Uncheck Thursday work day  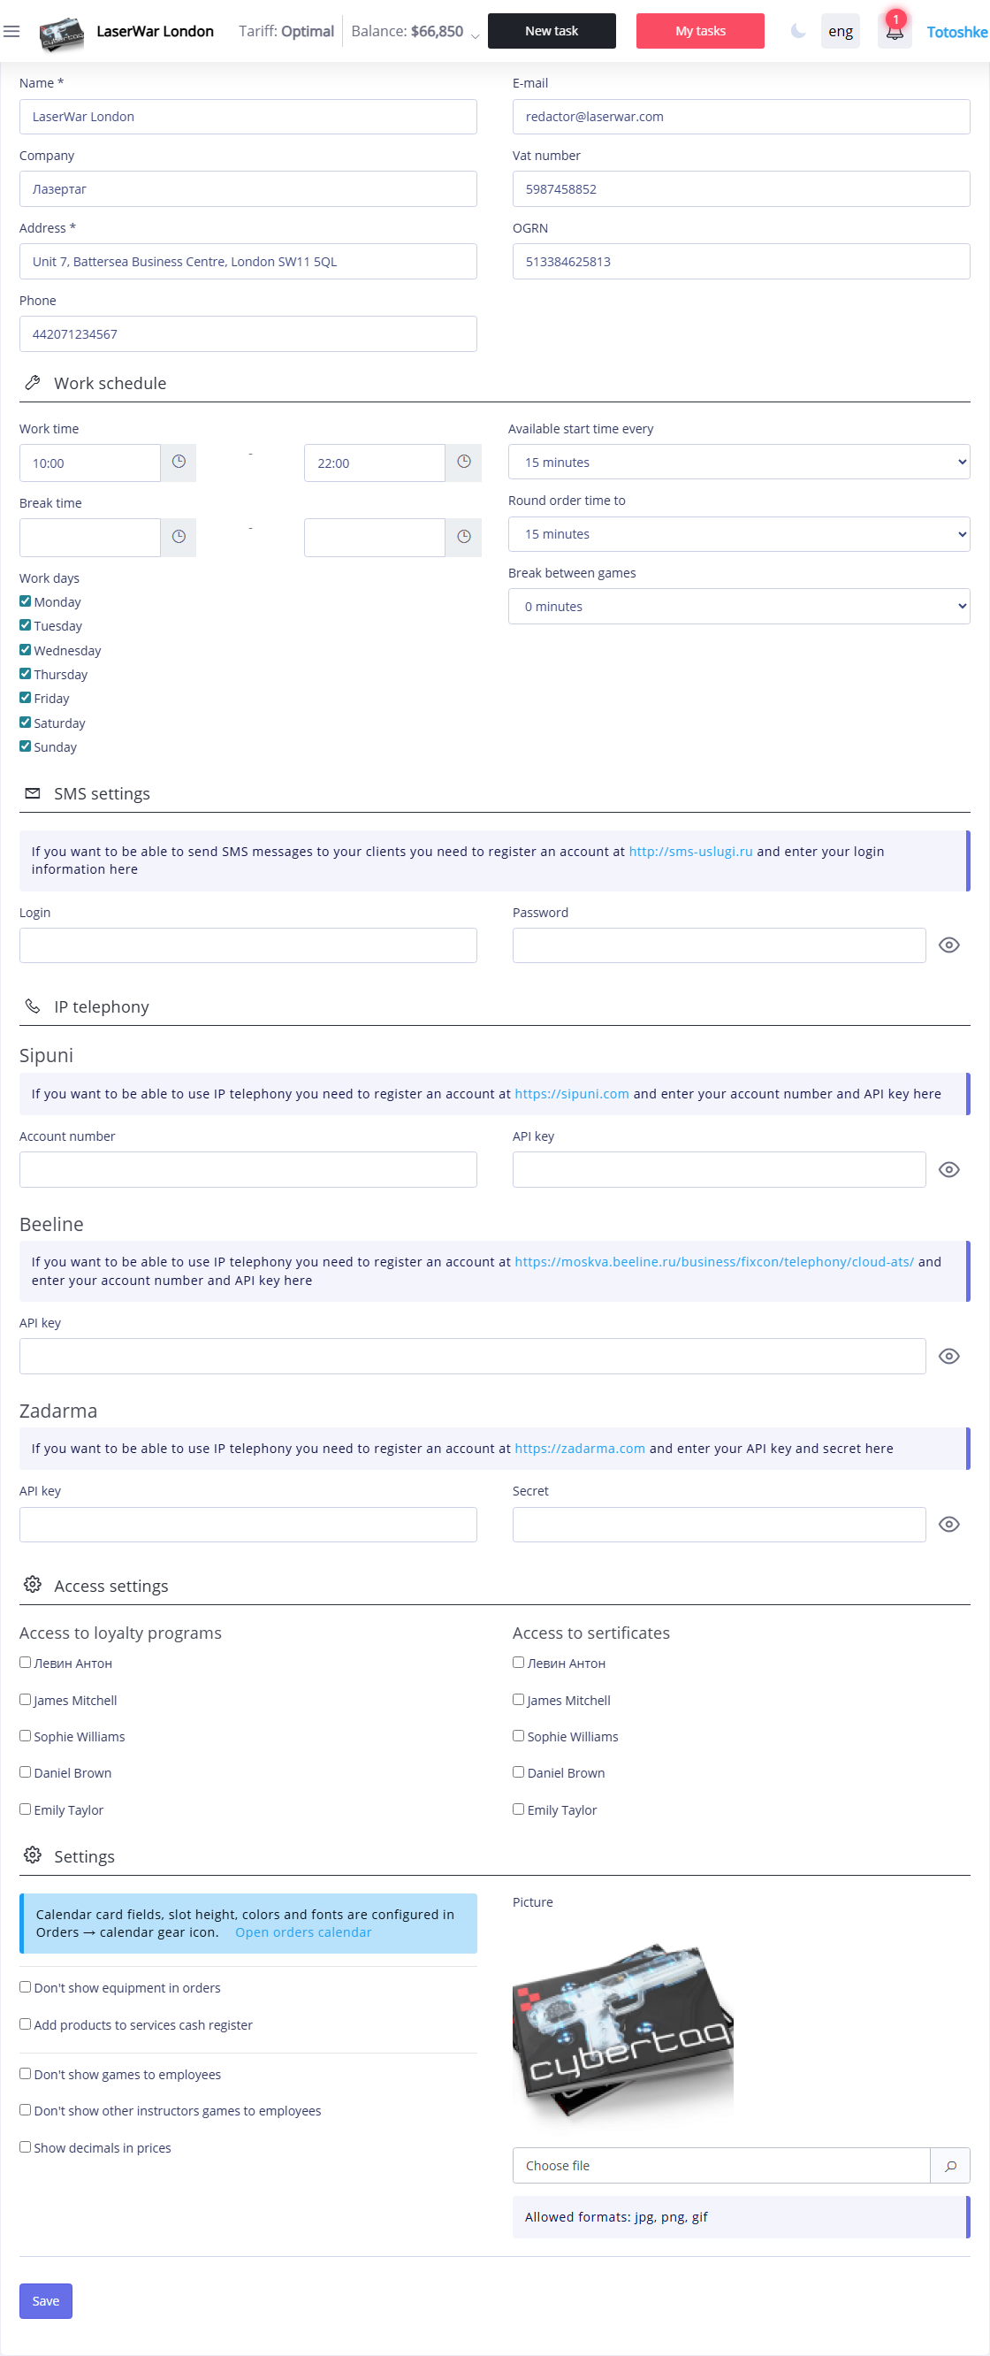(26, 673)
